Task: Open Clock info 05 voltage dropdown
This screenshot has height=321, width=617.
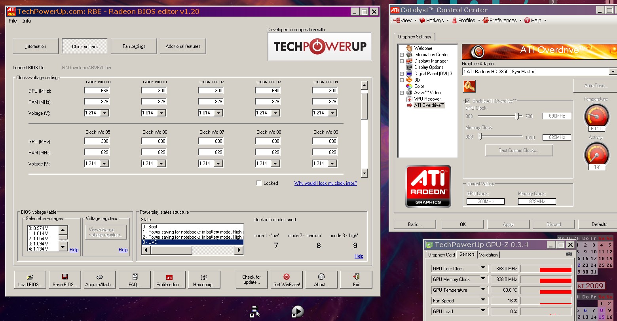Action: coord(104,163)
